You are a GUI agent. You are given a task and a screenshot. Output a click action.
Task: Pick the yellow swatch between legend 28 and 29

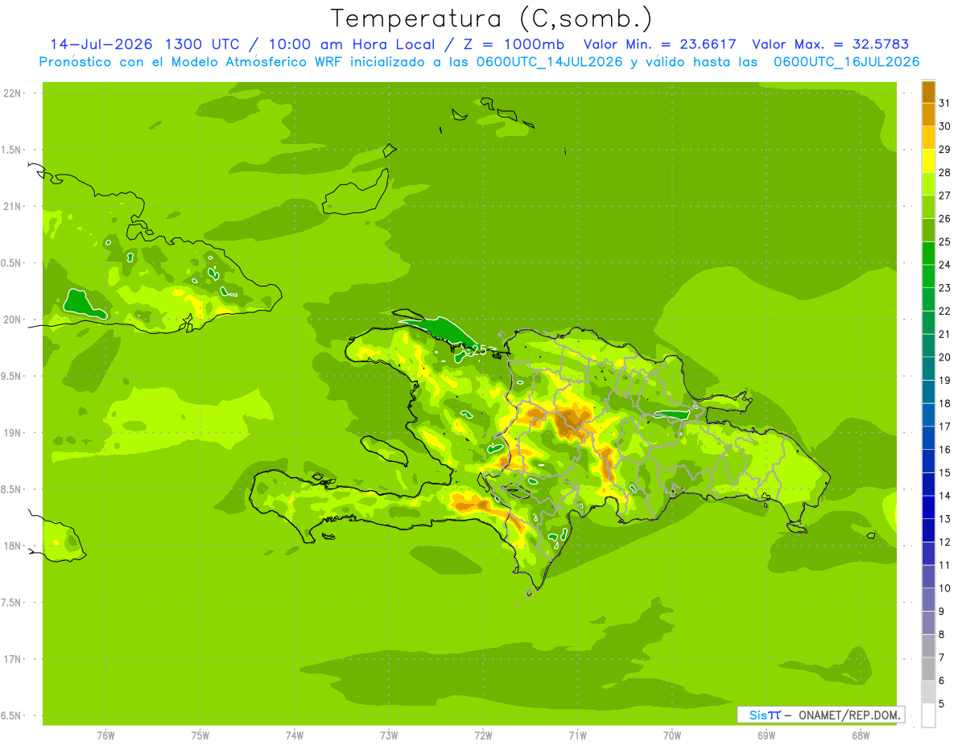928,161
